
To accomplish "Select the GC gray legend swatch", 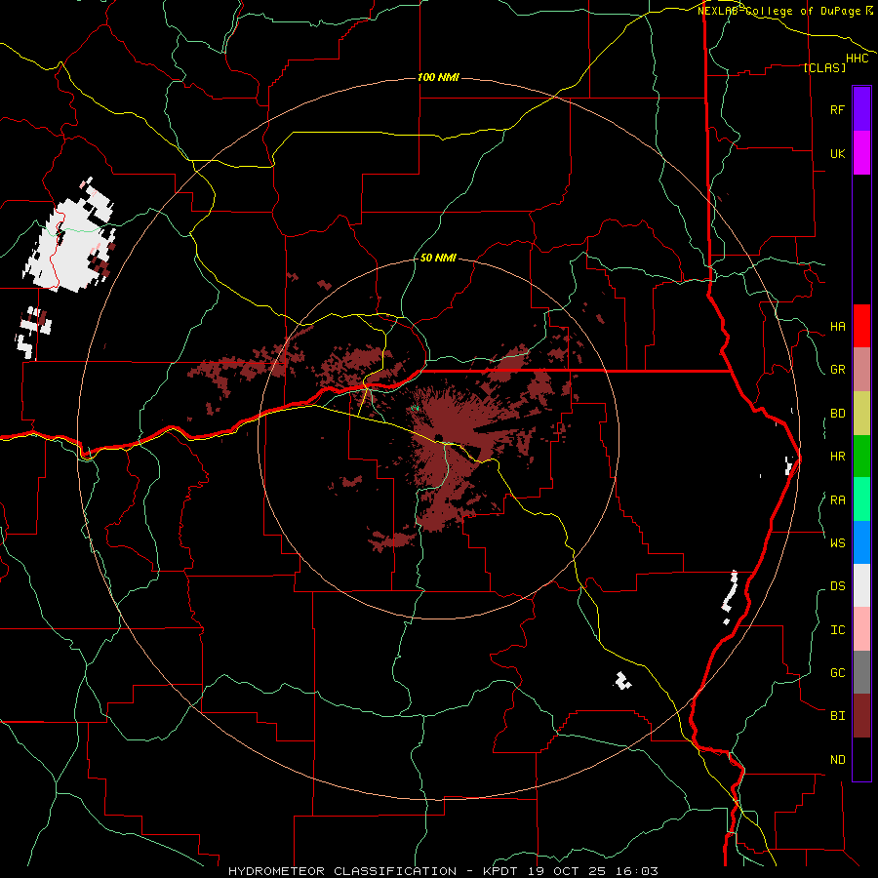I will coord(861,672).
